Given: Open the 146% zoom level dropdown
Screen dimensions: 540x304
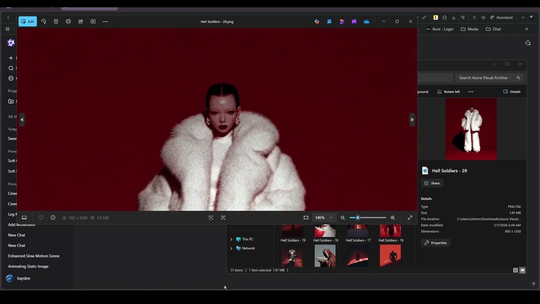Looking at the screenshot, I should [x=324, y=218].
